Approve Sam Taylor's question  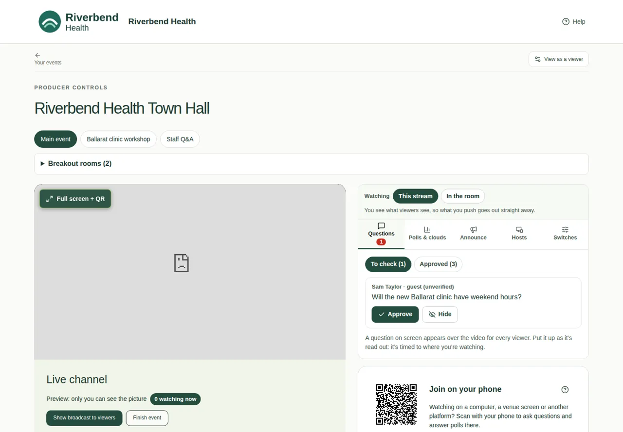[395, 314]
